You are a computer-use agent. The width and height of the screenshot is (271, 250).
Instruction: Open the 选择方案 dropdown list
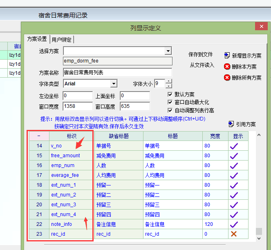coord(168,51)
